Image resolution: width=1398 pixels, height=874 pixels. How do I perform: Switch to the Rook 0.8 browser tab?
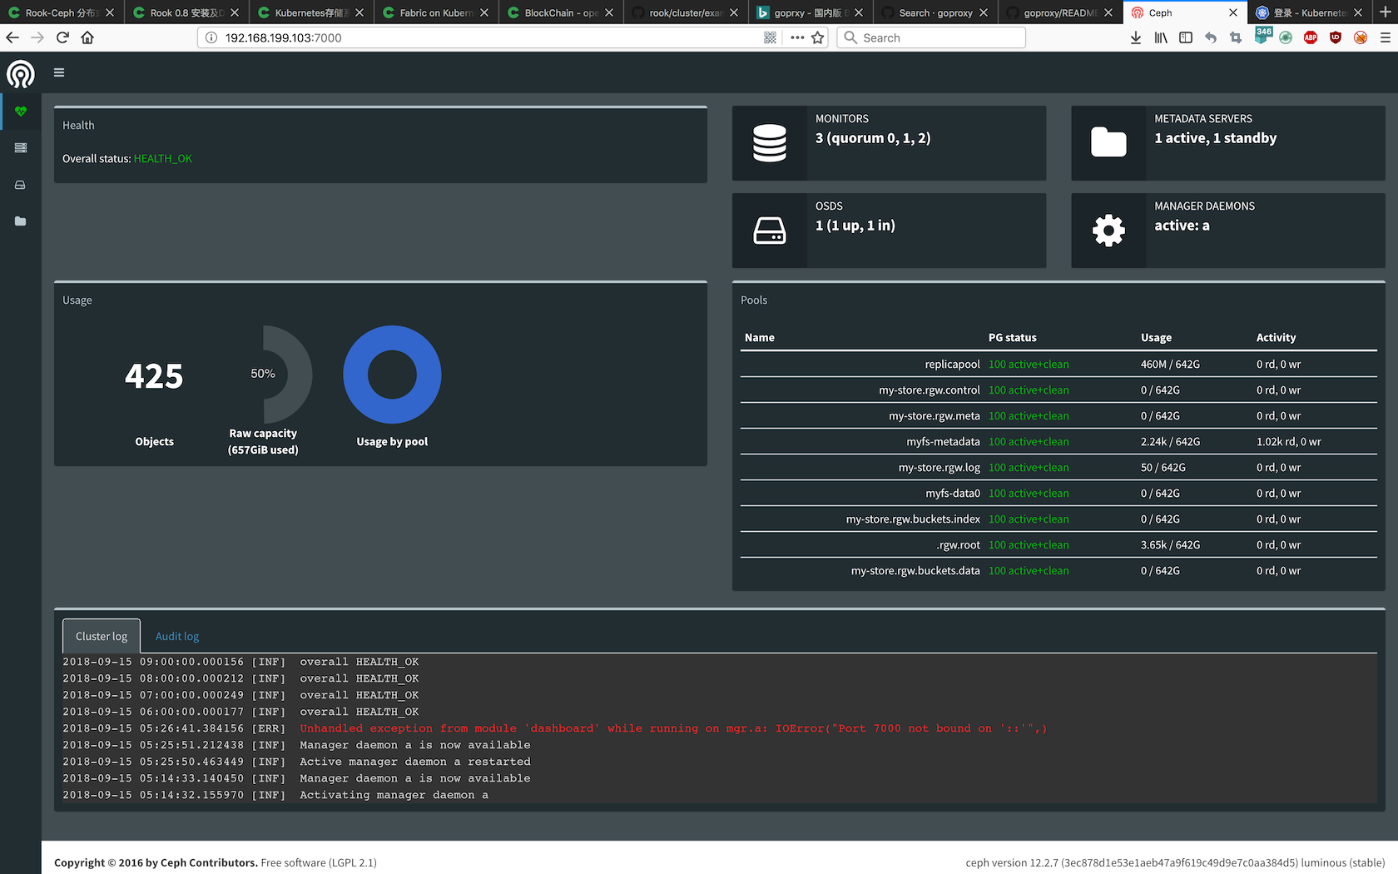pos(187,12)
